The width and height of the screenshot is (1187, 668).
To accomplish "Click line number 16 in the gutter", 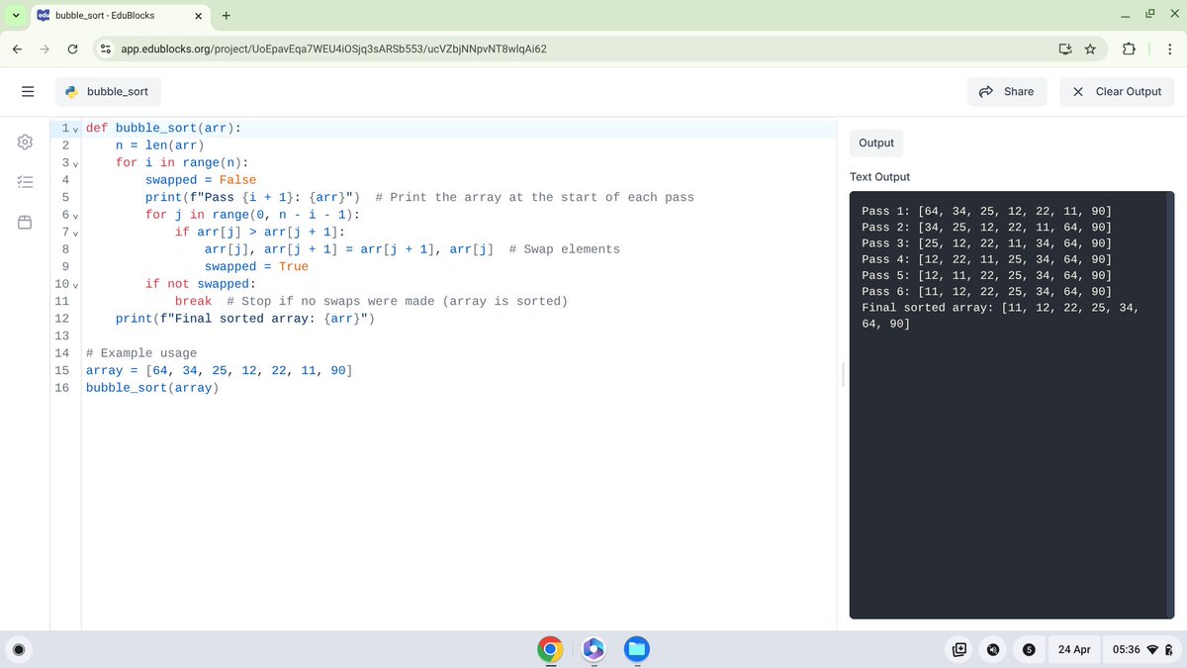I will click(61, 387).
